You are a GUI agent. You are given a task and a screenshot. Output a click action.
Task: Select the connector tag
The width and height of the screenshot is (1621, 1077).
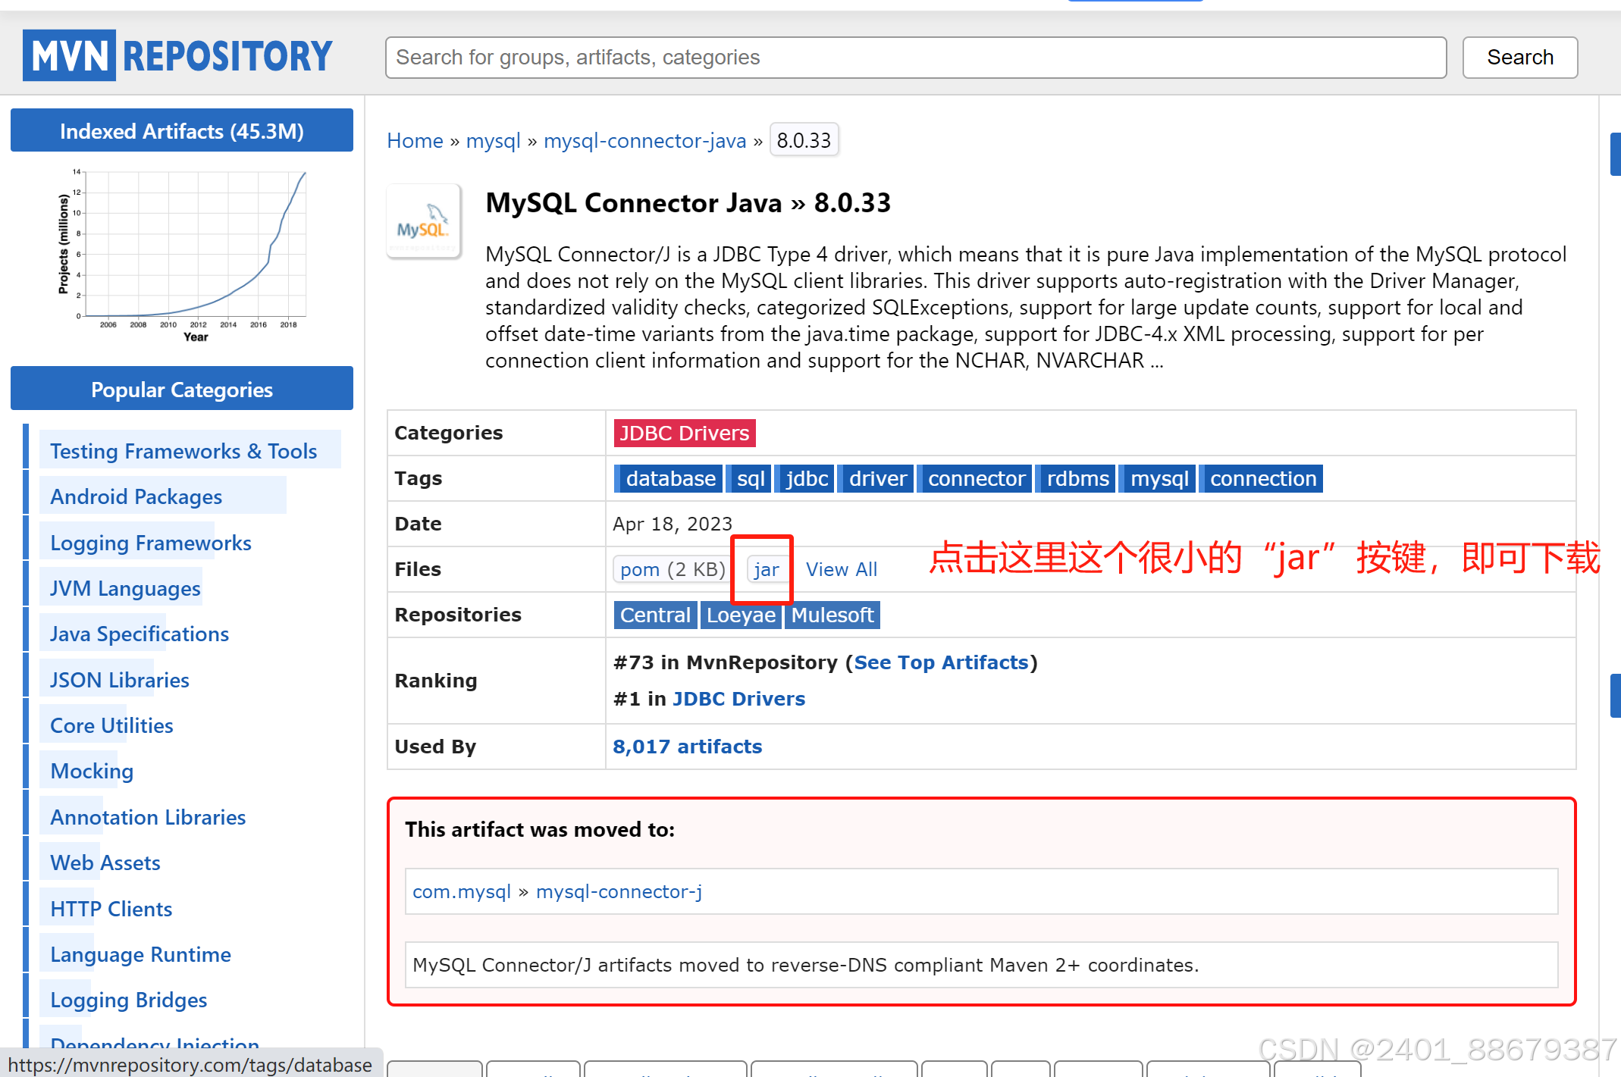pyautogui.click(x=976, y=479)
